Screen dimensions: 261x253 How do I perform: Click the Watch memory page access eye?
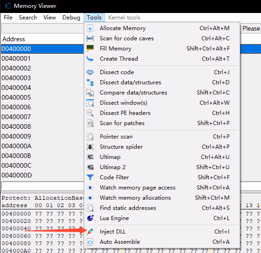coord(90,188)
